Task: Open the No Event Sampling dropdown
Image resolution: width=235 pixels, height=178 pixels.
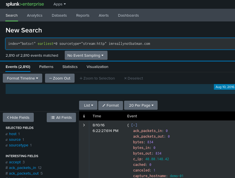Action: coord(86,55)
